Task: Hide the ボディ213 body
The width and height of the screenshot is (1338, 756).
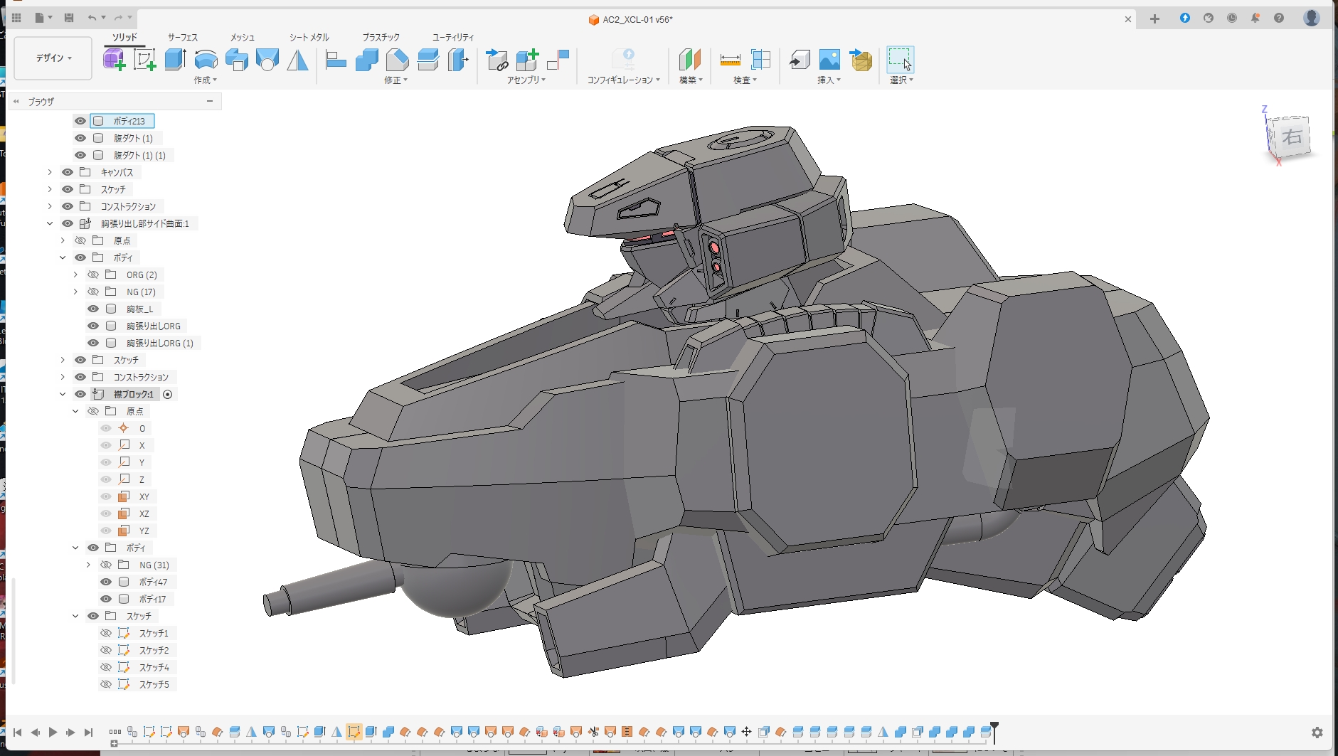Action: point(80,121)
